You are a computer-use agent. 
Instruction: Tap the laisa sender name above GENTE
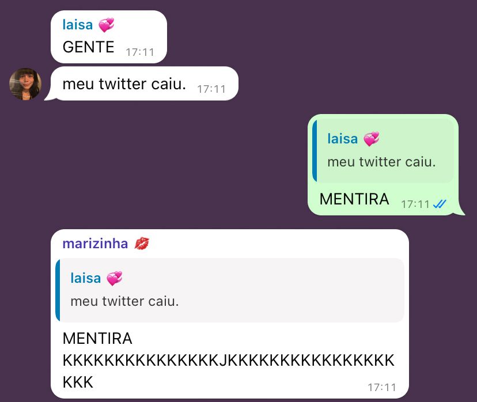pyautogui.click(x=78, y=25)
